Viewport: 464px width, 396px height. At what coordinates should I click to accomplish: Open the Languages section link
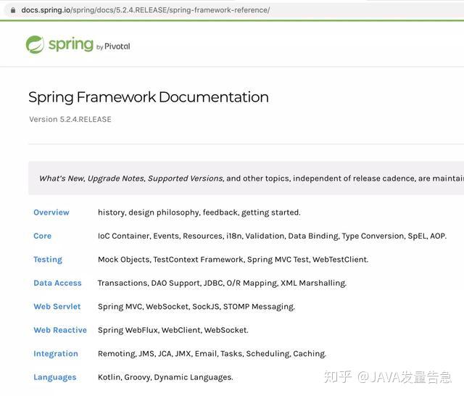coord(55,377)
